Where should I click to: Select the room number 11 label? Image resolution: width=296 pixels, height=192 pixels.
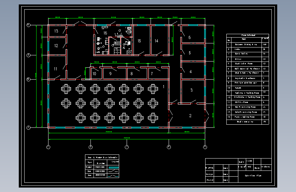tap(56, 69)
